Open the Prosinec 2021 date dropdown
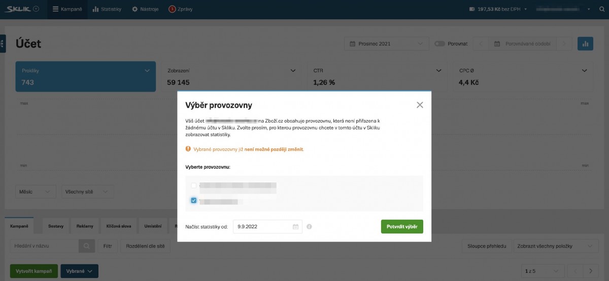 (x=386, y=44)
